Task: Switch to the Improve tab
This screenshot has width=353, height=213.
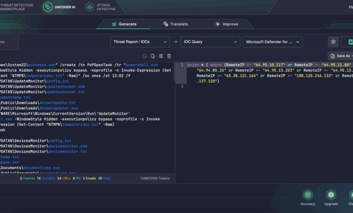Action: pos(227,24)
